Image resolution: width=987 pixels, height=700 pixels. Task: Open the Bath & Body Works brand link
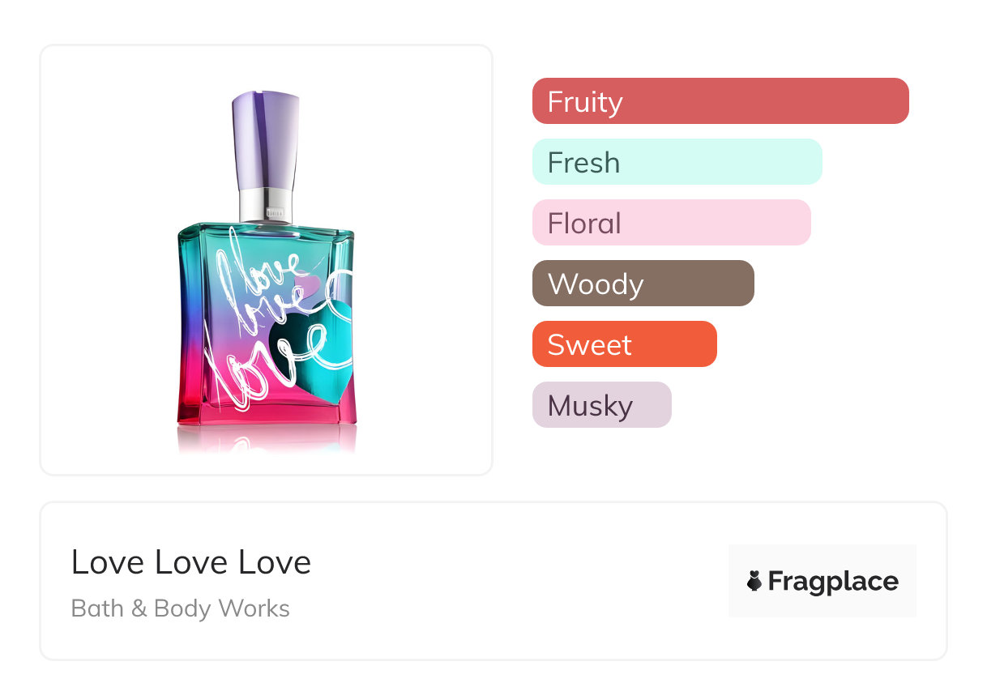(x=181, y=608)
